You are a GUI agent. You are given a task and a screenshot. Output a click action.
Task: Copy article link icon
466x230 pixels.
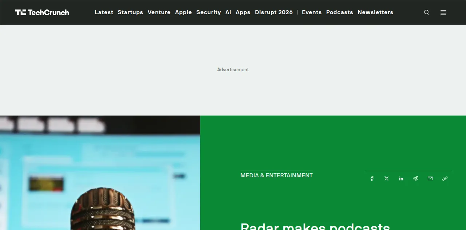click(445, 178)
